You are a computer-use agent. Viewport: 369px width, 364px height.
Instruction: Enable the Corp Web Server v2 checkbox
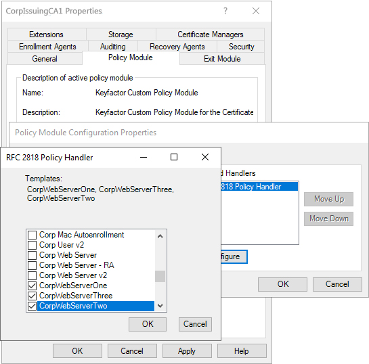pos(32,275)
